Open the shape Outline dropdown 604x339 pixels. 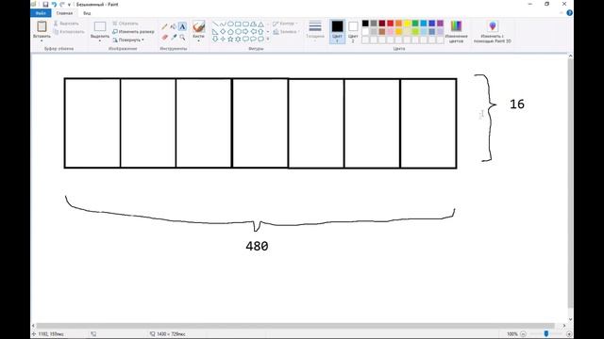pyautogui.click(x=285, y=24)
